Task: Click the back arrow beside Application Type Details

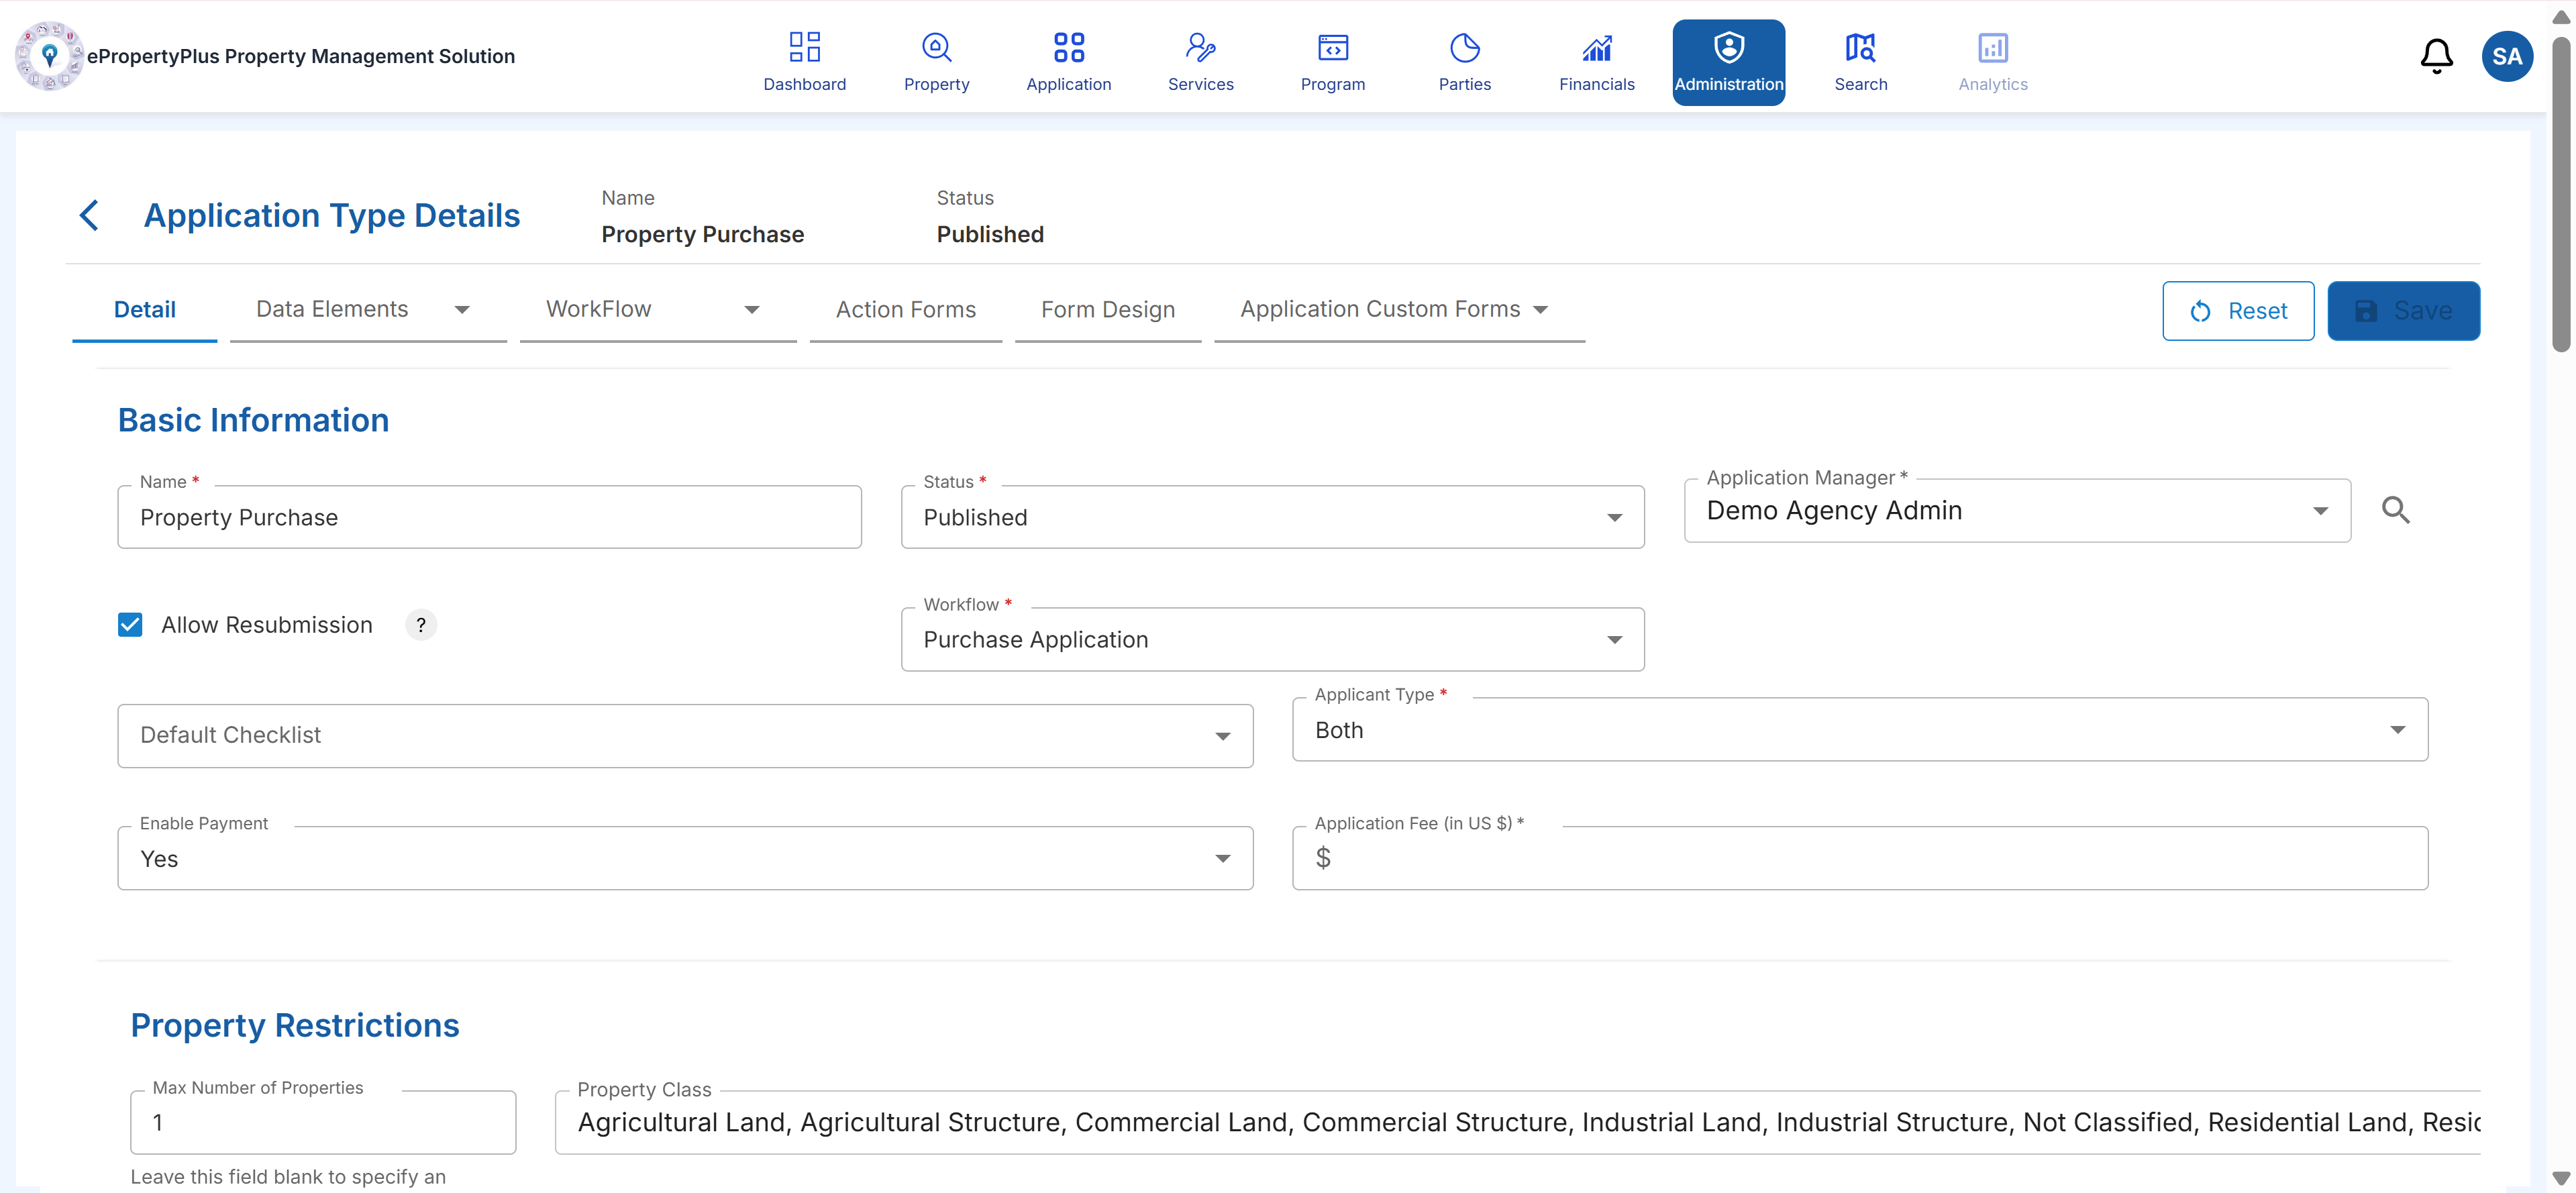Action: 89,215
